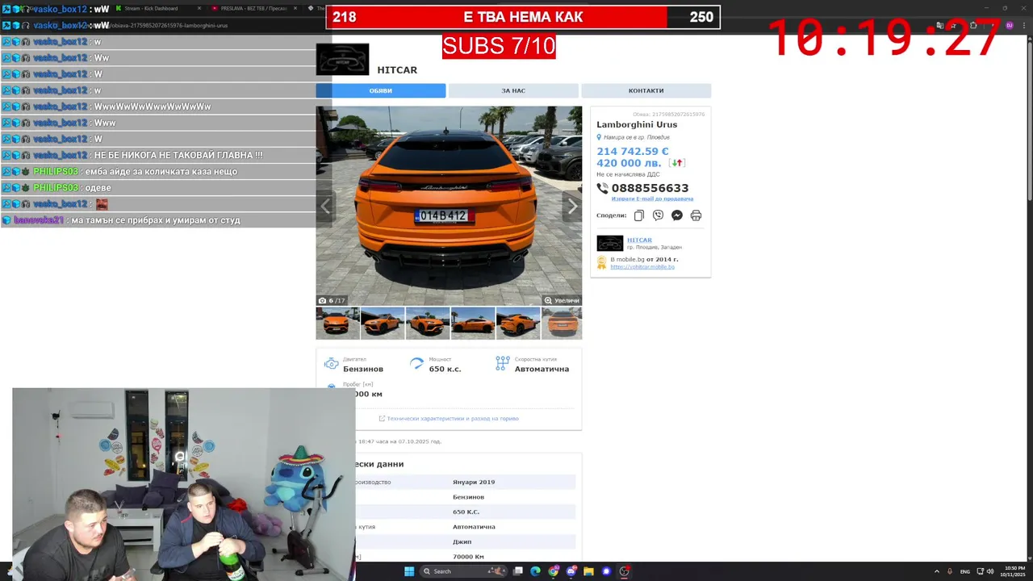
Task: Click the Не се начислява ДДС text
Action: click(628, 174)
